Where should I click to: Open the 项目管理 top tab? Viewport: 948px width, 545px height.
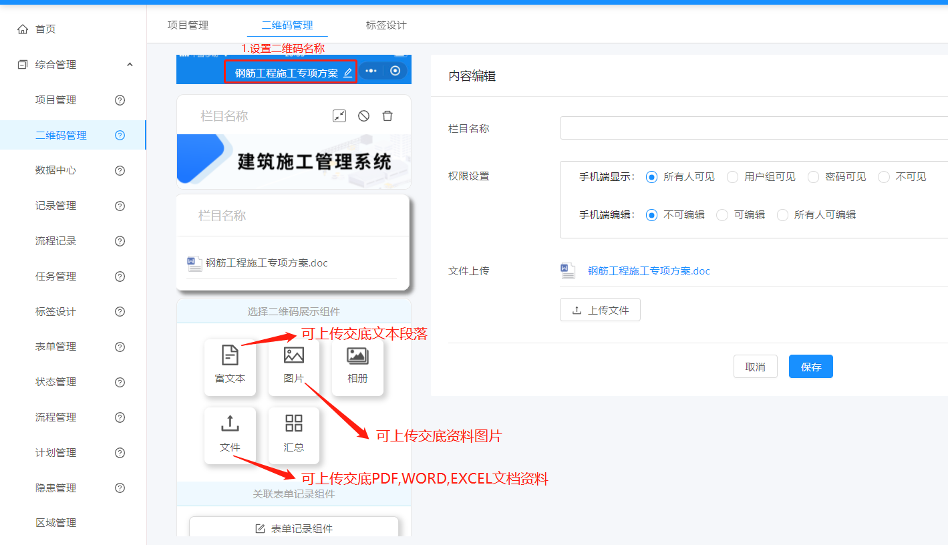188,25
